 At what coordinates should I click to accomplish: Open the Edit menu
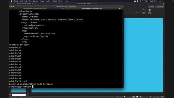pos(26,1)
